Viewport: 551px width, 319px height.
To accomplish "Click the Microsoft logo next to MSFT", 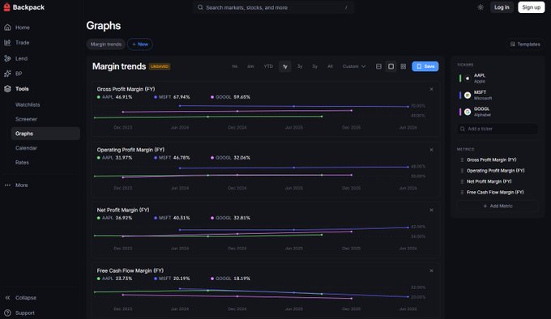I will (x=468, y=95).
